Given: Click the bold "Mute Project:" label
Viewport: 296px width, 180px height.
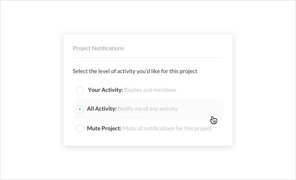Looking at the screenshot, I should [104, 128].
